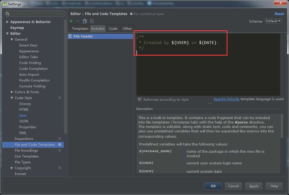
Task: Switch to the Includes tab
Action: (98, 29)
